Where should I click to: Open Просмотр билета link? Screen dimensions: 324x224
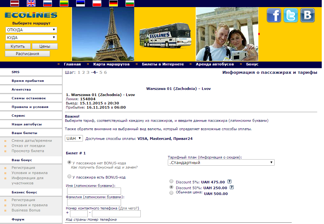coord(28,151)
